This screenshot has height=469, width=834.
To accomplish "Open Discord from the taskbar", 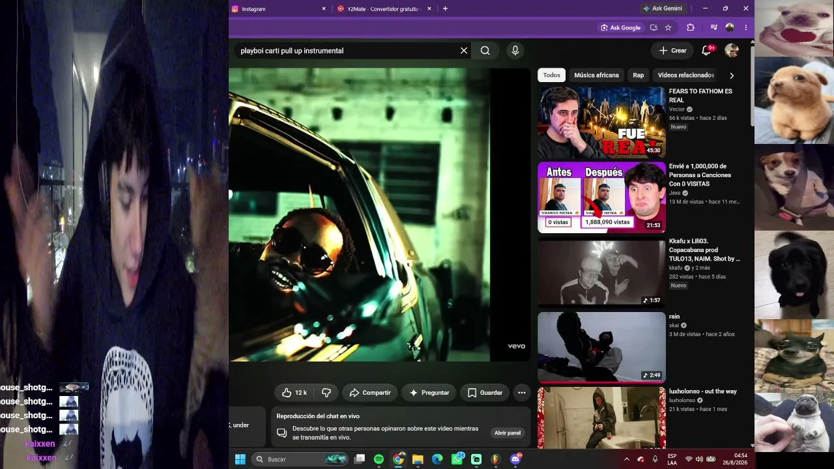I will 515,459.
